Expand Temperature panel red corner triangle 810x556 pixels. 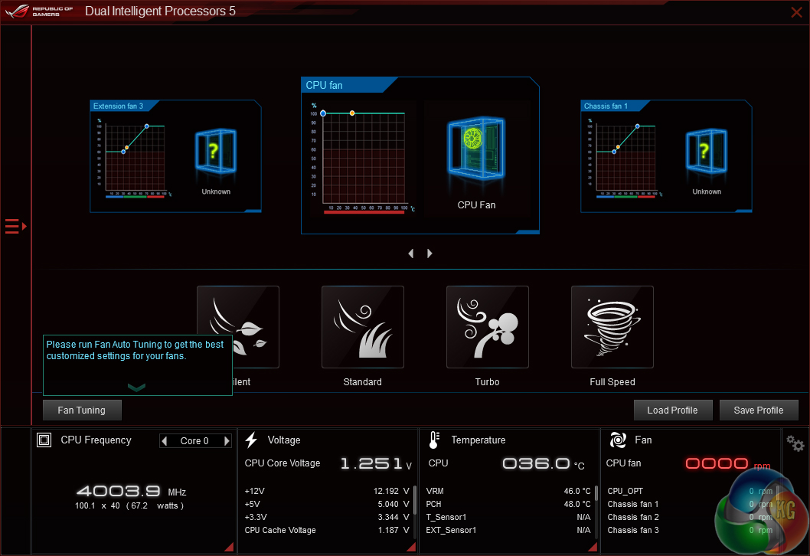pyautogui.click(x=593, y=548)
